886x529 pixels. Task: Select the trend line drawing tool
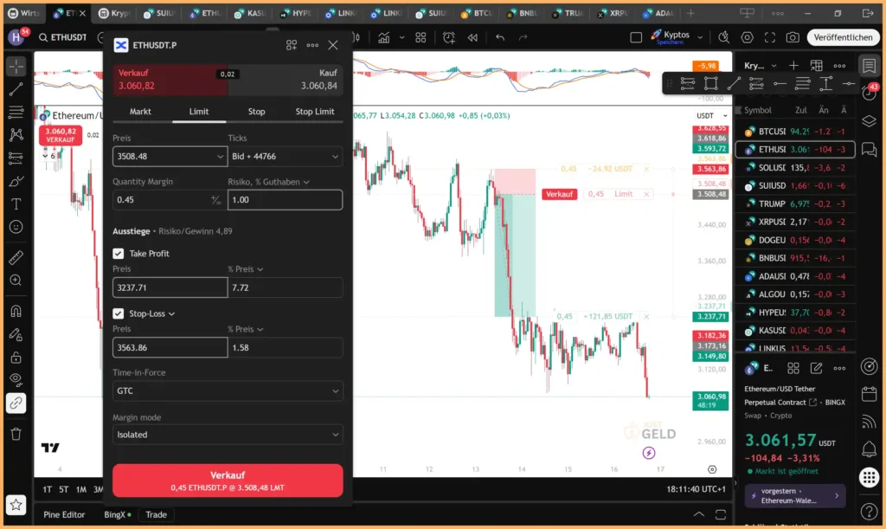tap(16, 89)
